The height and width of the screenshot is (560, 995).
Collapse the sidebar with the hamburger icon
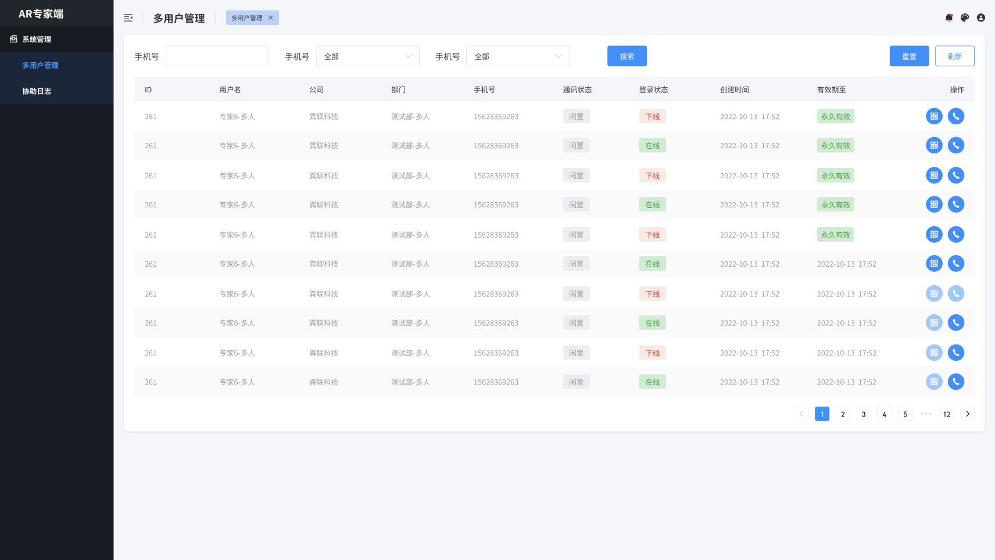128,18
